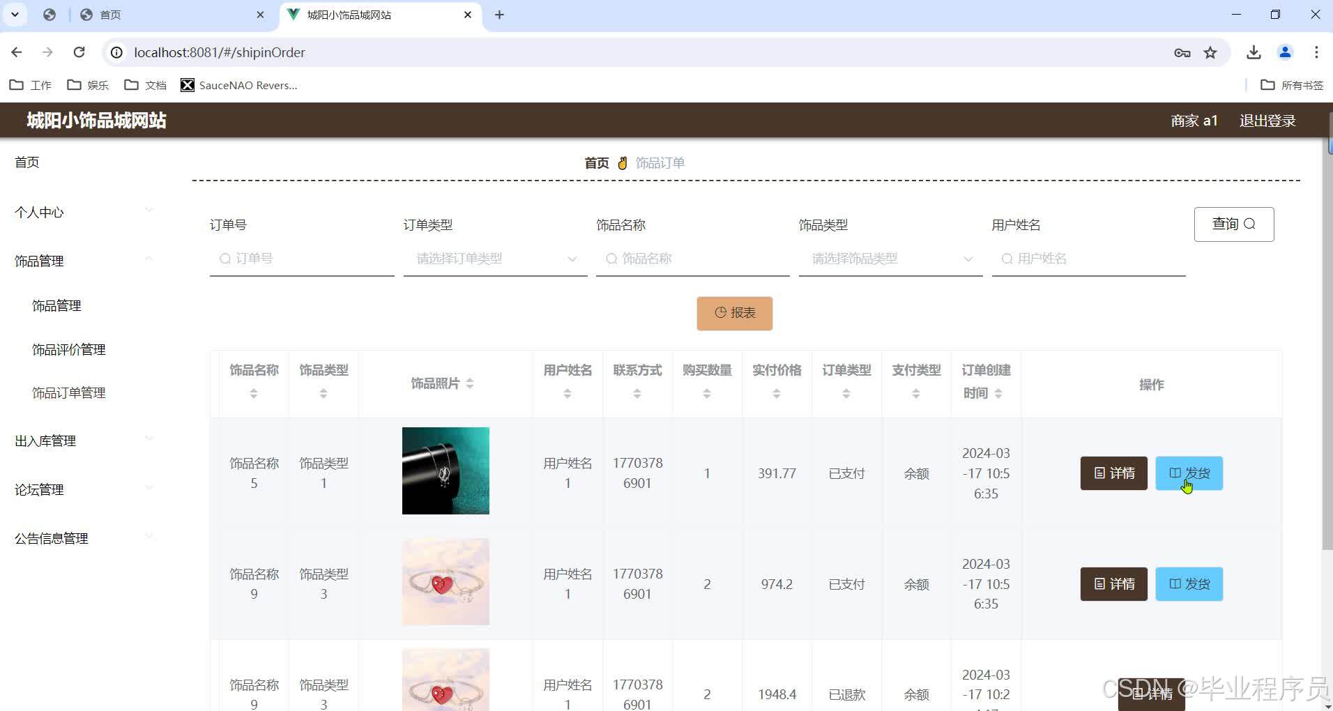Sort by 饰品照片 column arrows

tap(470, 383)
